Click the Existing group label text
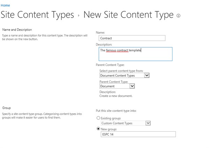209x148 pixels. (111, 118)
